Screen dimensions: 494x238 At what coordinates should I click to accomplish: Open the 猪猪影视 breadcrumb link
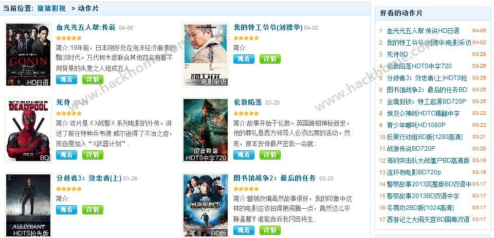[51, 9]
